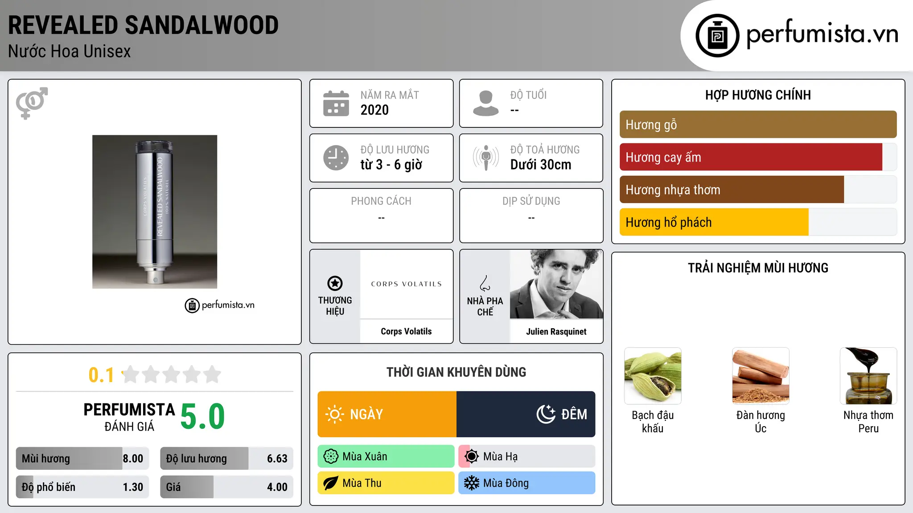Select the ĐÊM nighttime panel
Viewport: 913px width, 513px height.
526,414
